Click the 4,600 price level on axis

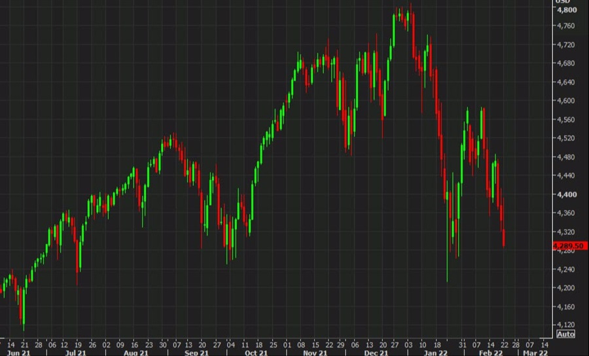(x=566, y=101)
